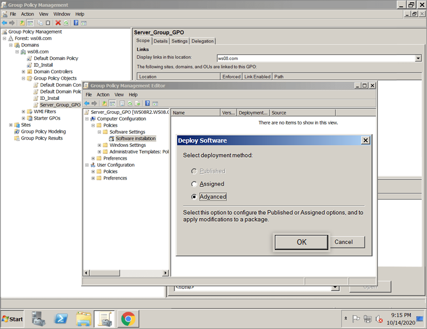Open Google Chrome from the taskbar

click(x=128, y=319)
